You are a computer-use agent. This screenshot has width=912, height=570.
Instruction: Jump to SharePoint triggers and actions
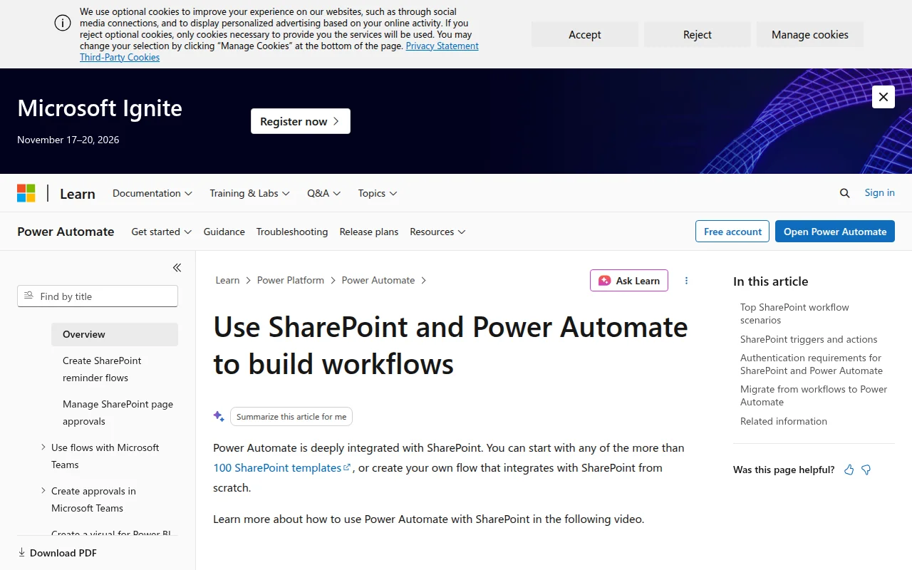pos(809,339)
